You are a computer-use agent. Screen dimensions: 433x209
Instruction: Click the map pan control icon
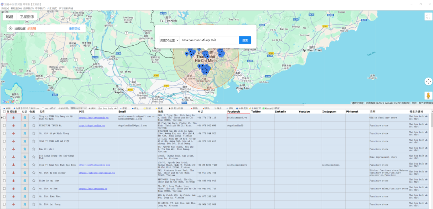click(428, 81)
